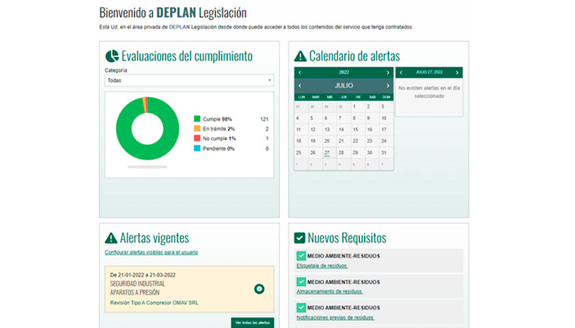Image resolution: width=575 pixels, height=328 pixels.
Task: Click the green Cumple legend swatch
Action: point(197,119)
